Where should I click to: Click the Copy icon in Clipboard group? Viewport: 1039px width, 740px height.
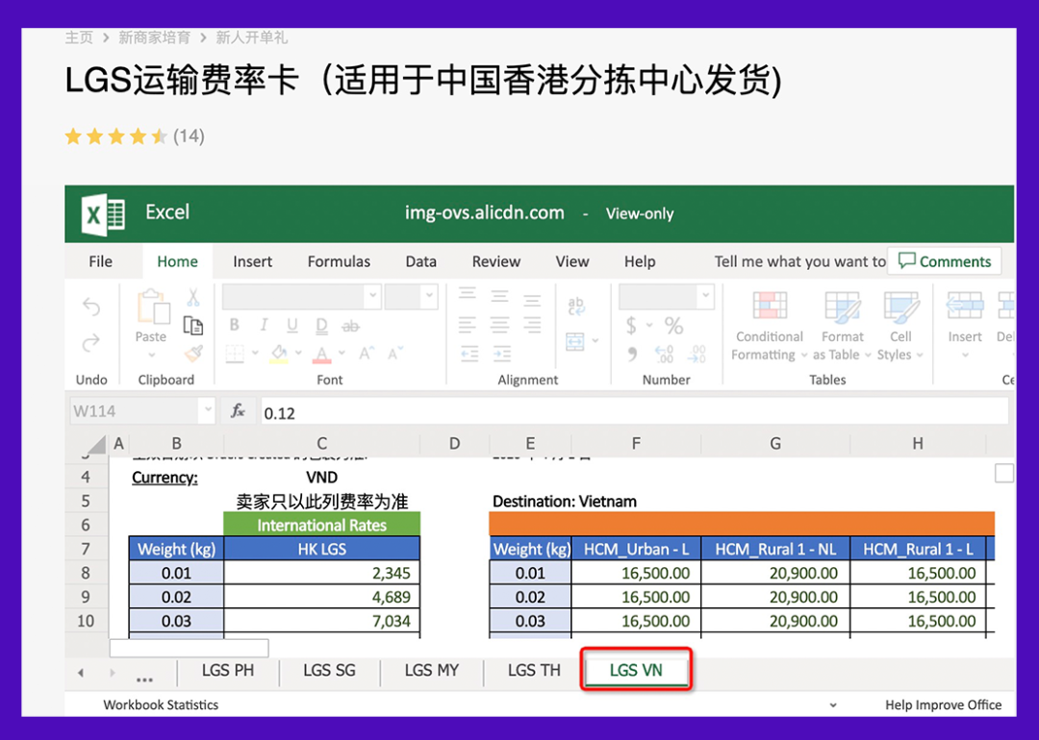[x=193, y=326]
